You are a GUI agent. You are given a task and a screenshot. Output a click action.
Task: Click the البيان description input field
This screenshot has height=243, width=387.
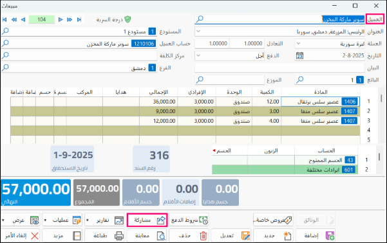click(279, 67)
